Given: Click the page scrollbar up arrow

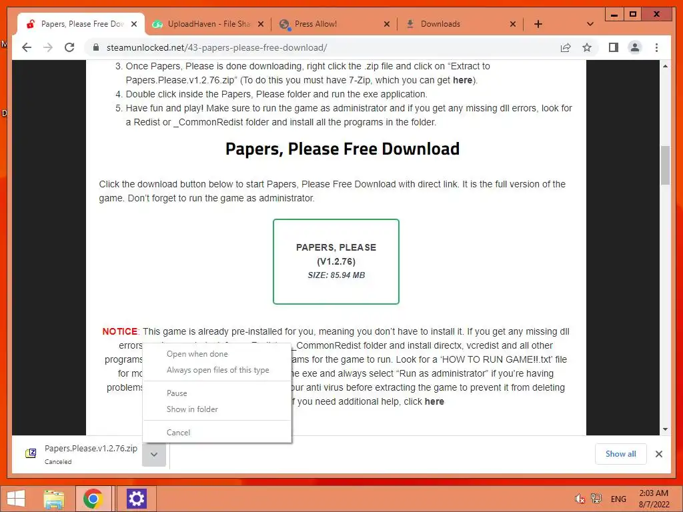Looking at the screenshot, I should click(x=665, y=66).
